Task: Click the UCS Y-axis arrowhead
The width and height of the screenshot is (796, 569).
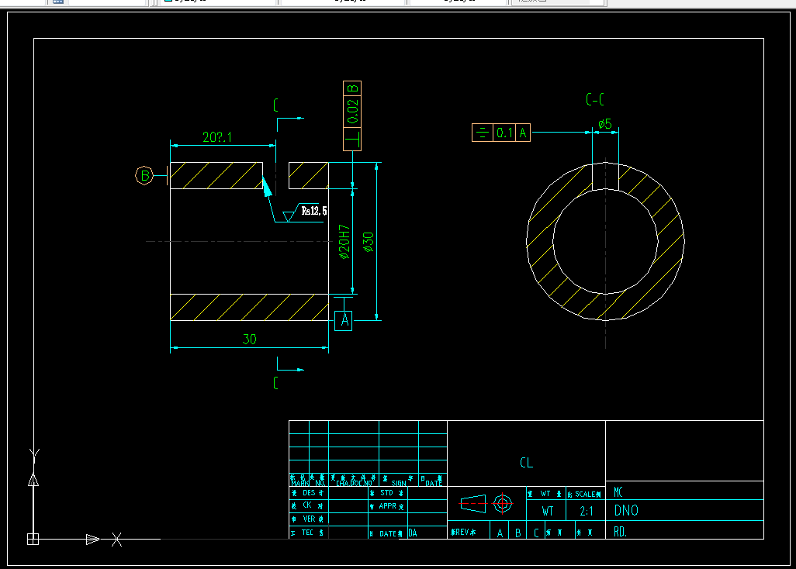Action: click(x=33, y=480)
